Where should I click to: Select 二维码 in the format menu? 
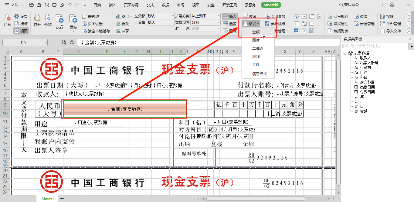click(x=258, y=48)
